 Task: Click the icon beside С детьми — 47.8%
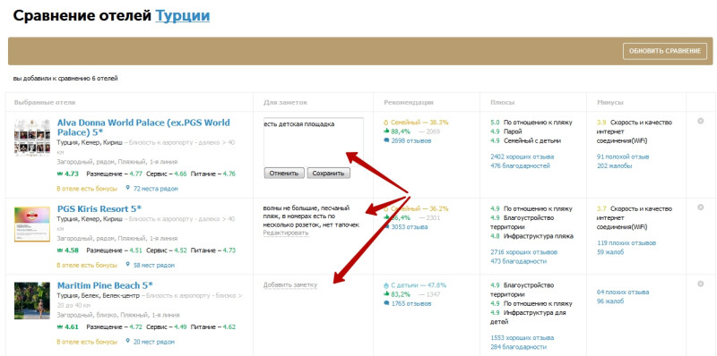(386, 285)
